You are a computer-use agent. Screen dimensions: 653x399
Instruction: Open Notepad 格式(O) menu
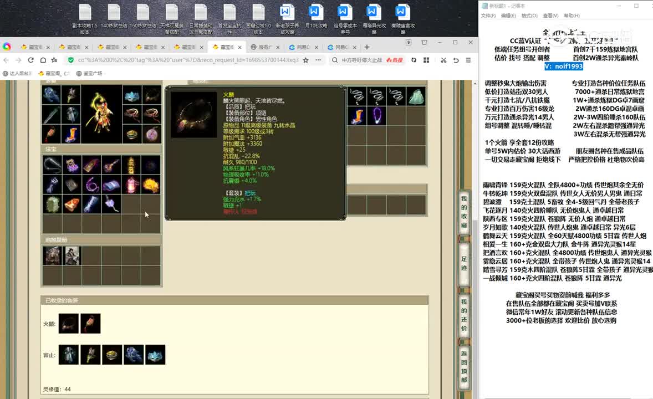tap(529, 16)
